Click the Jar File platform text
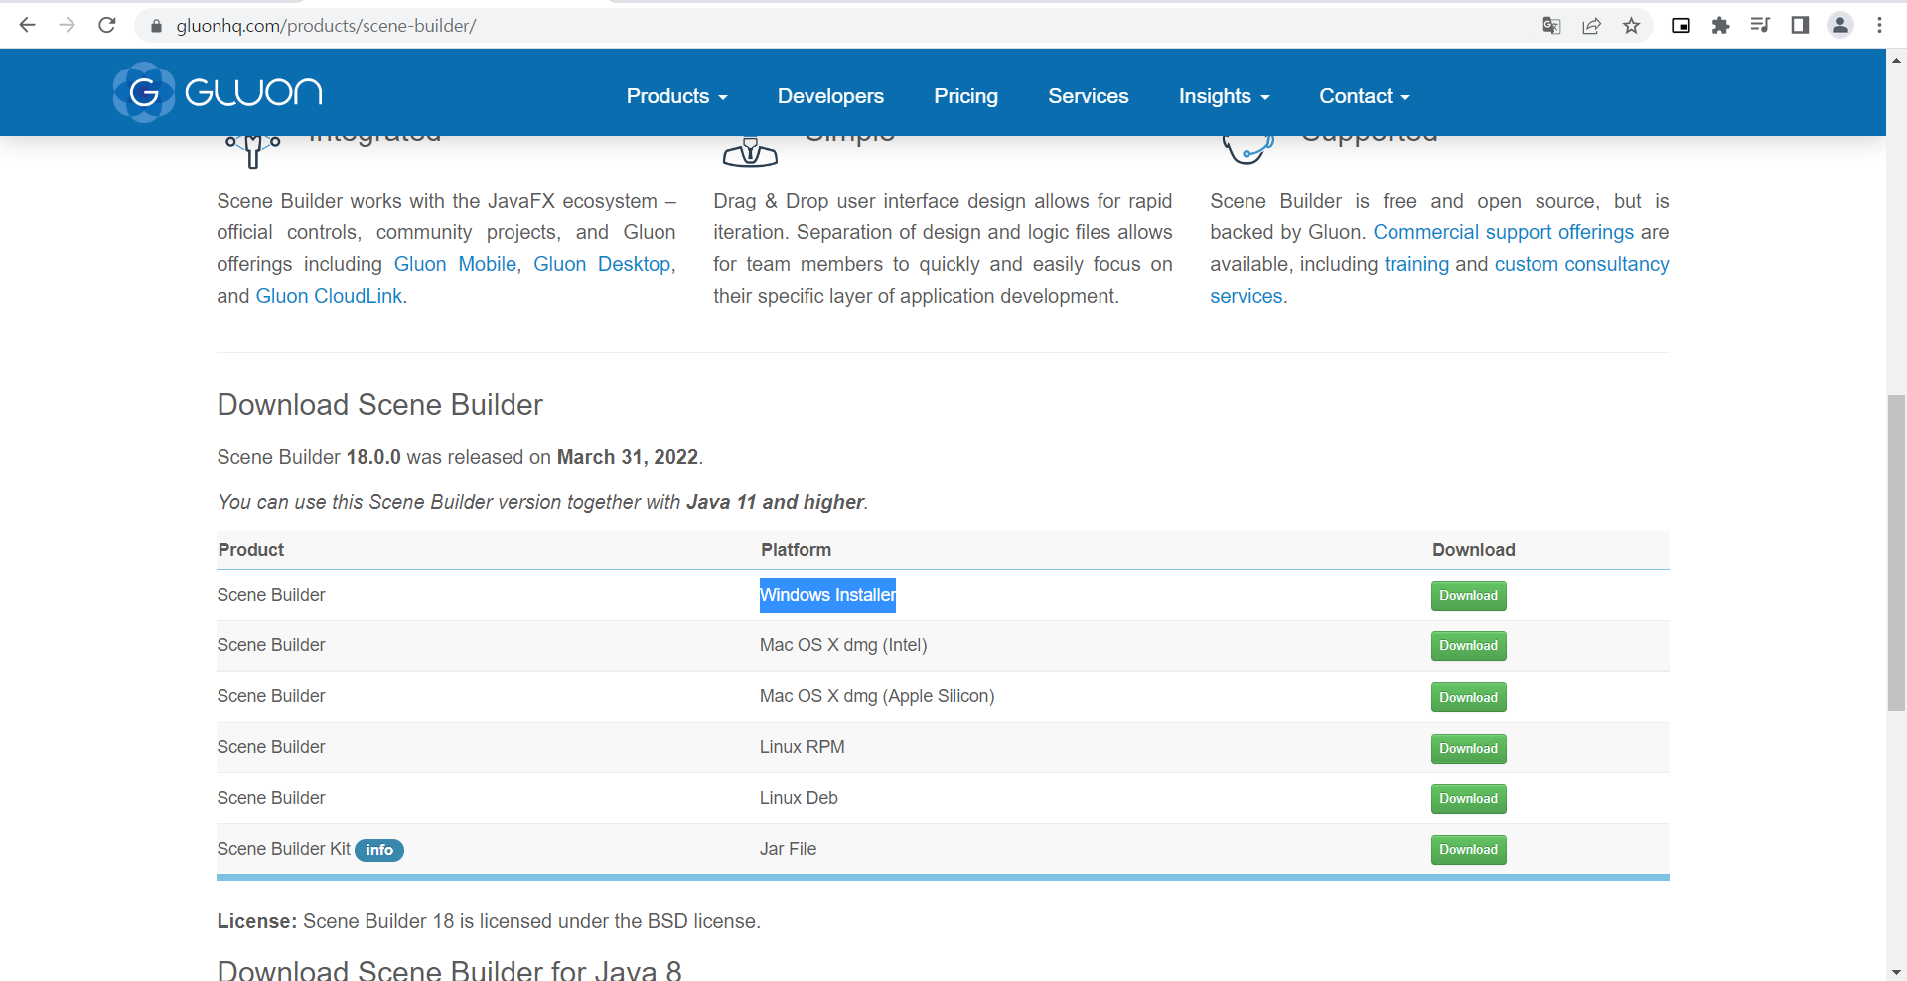 (788, 849)
